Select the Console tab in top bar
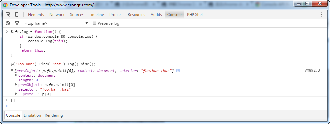 [174, 15]
